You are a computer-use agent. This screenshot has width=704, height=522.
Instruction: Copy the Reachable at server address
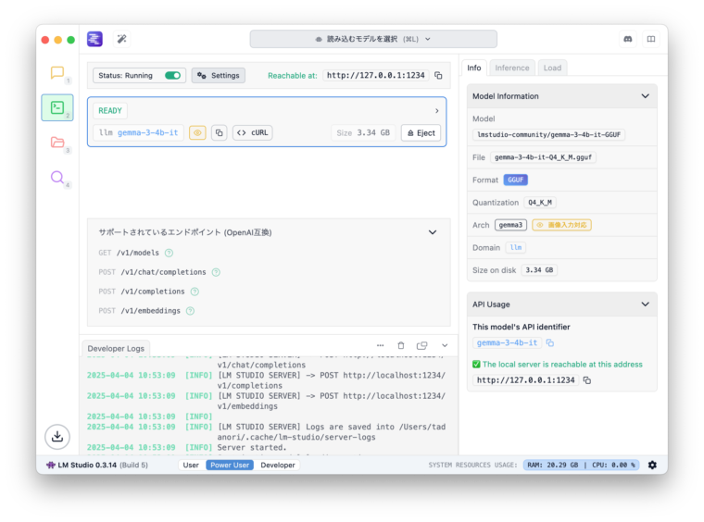(438, 75)
